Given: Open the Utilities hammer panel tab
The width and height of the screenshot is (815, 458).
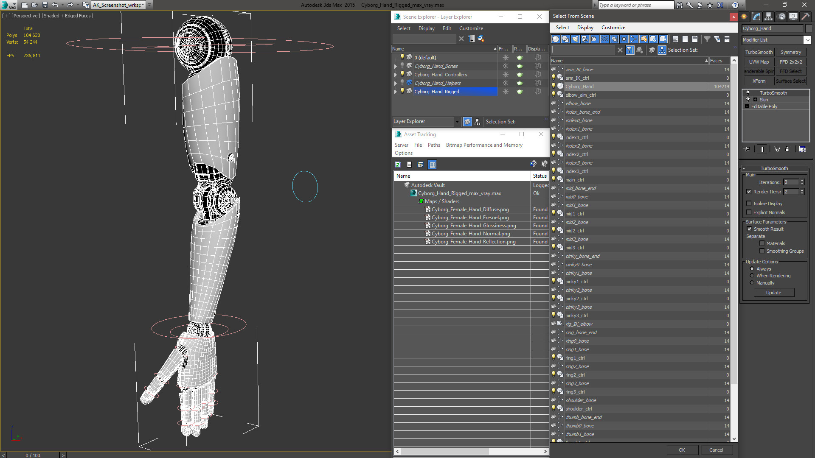Looking at the screenshot, I should coord(805,17).
